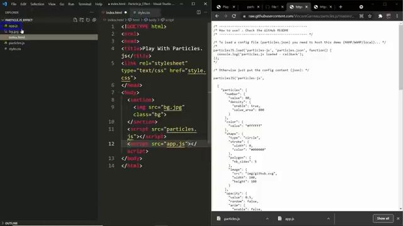Go forward in the browser

[225, 16]
